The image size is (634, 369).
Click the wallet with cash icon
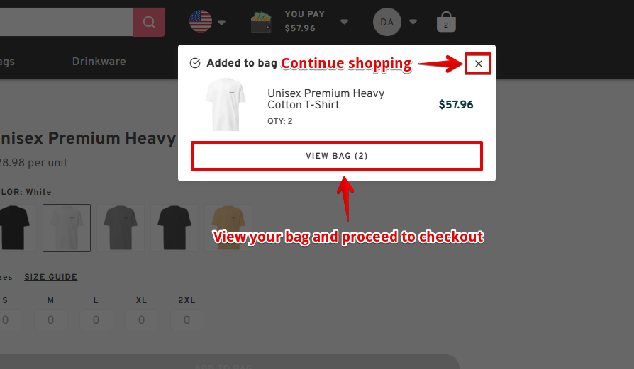[x=261, y=23]
